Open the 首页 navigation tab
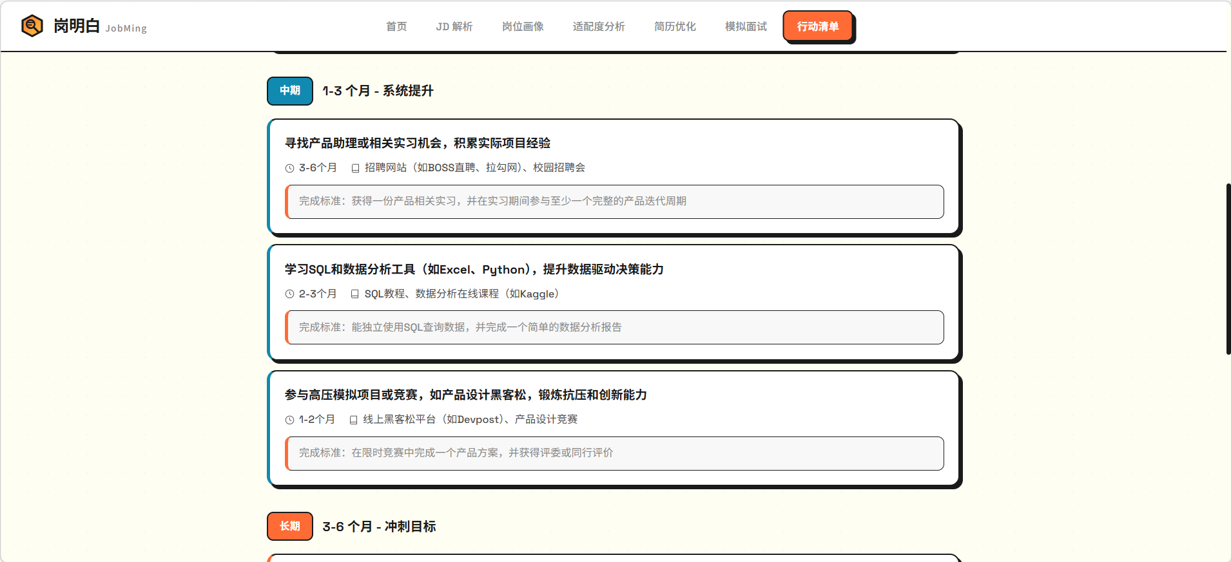 point(396,26)
